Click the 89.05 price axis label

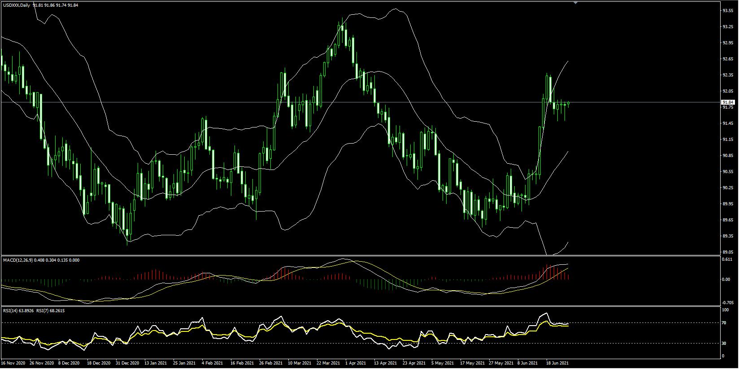pyautogui.click(x=727, y=252)
